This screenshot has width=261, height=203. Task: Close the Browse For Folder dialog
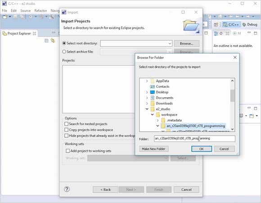pos(235,58)
